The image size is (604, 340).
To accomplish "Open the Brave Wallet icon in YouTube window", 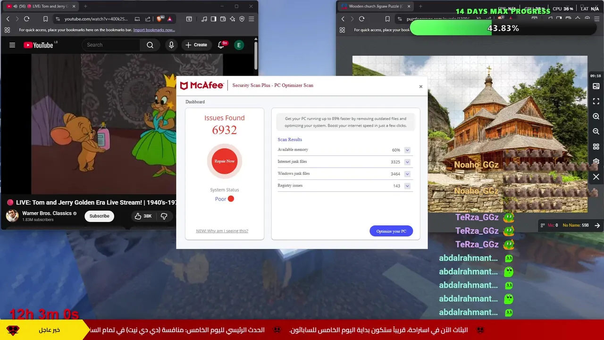I will [x=223, y=19].
